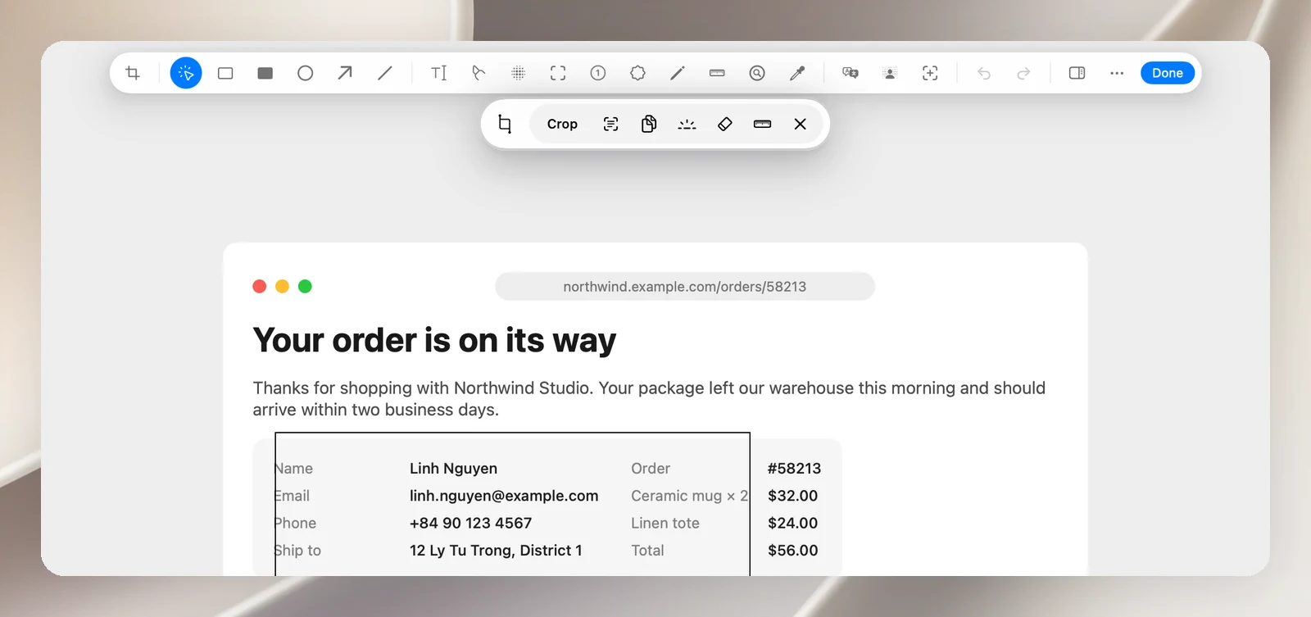Viewport: 1311px width, 617px height.
Task: Activate the text annotation tool
Action: point(439,73)
